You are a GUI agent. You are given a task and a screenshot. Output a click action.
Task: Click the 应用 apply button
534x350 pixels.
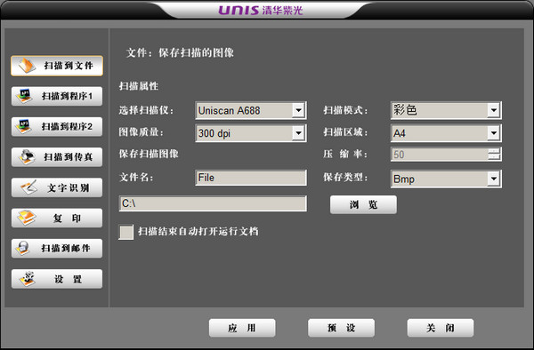(242, 328)
